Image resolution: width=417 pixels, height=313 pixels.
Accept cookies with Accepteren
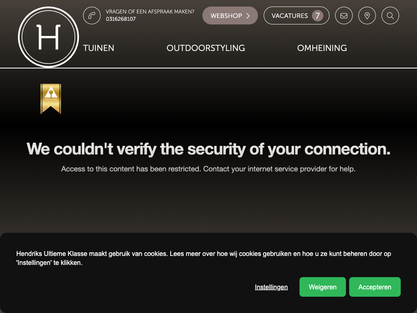coord(375,287)
